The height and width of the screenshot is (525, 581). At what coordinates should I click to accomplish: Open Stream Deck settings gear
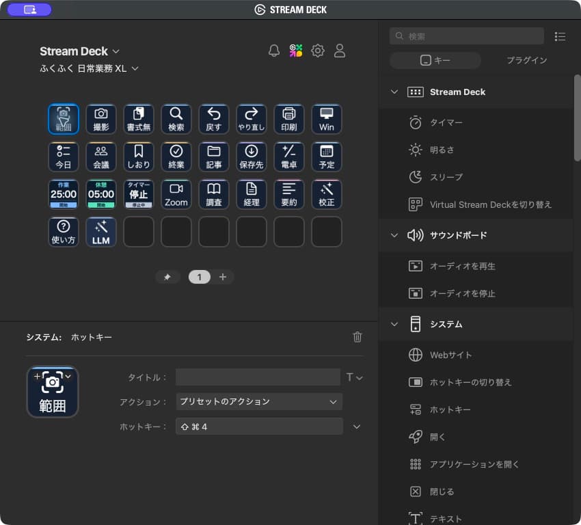tap(318, 51)
